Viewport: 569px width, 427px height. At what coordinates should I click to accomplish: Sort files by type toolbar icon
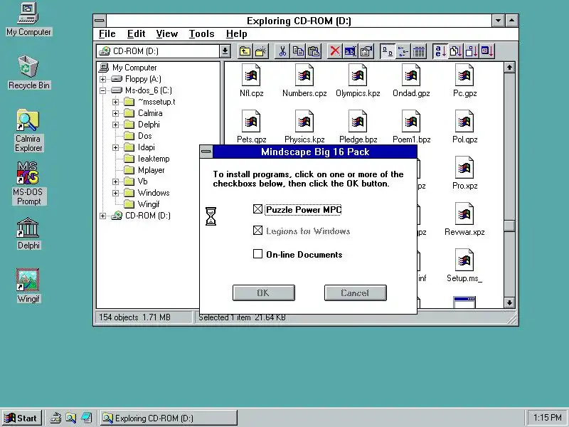click(455, 51)
